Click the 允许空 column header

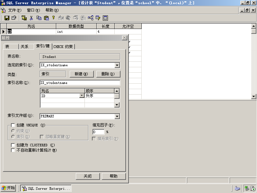tap(128, 26)
